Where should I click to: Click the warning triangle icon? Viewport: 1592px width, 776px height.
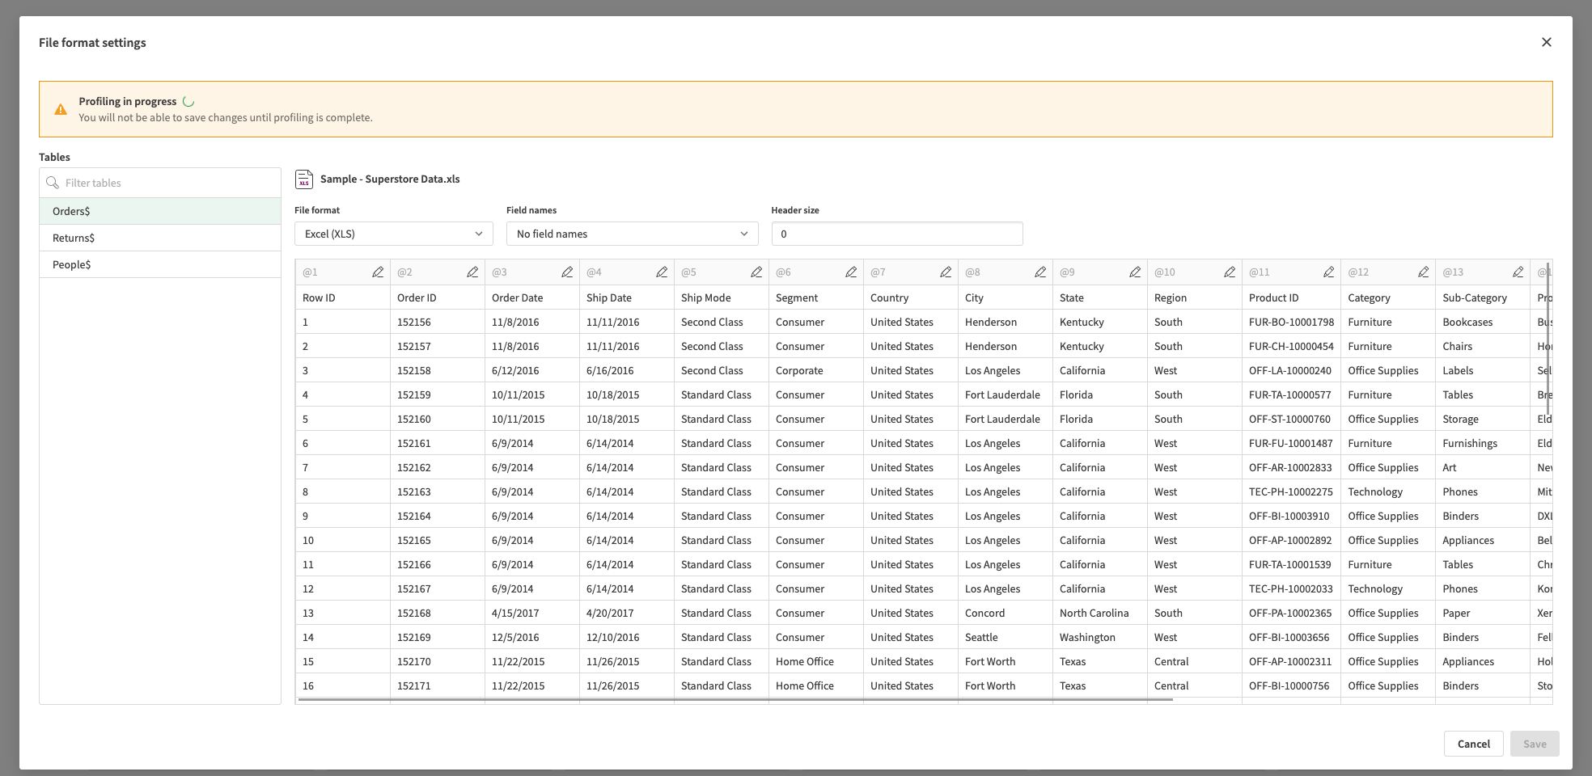(61, 109)
